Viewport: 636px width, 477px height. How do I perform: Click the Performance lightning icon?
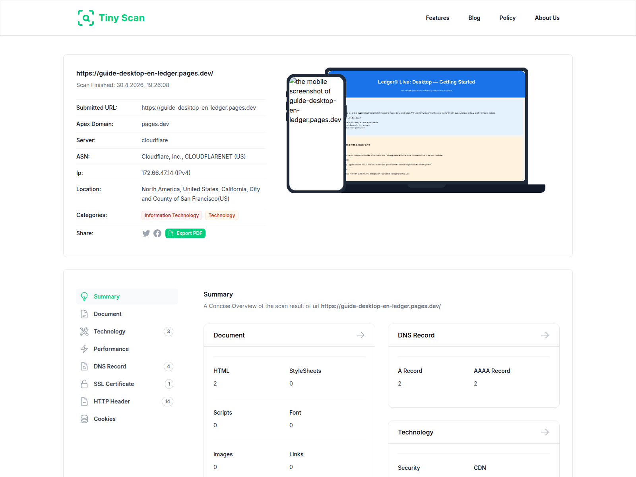tap(84, 349)
